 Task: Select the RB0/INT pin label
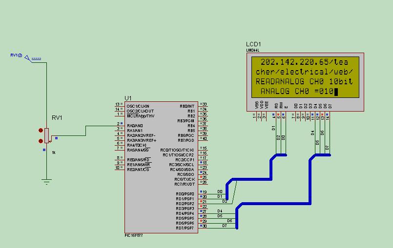click(187, 106)
